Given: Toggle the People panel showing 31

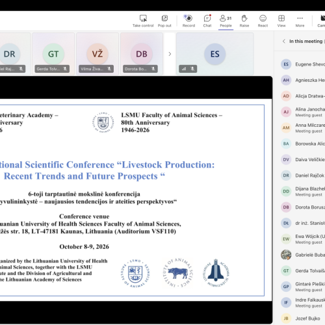Looking at the screenshot, I should (x=226, y=21).
